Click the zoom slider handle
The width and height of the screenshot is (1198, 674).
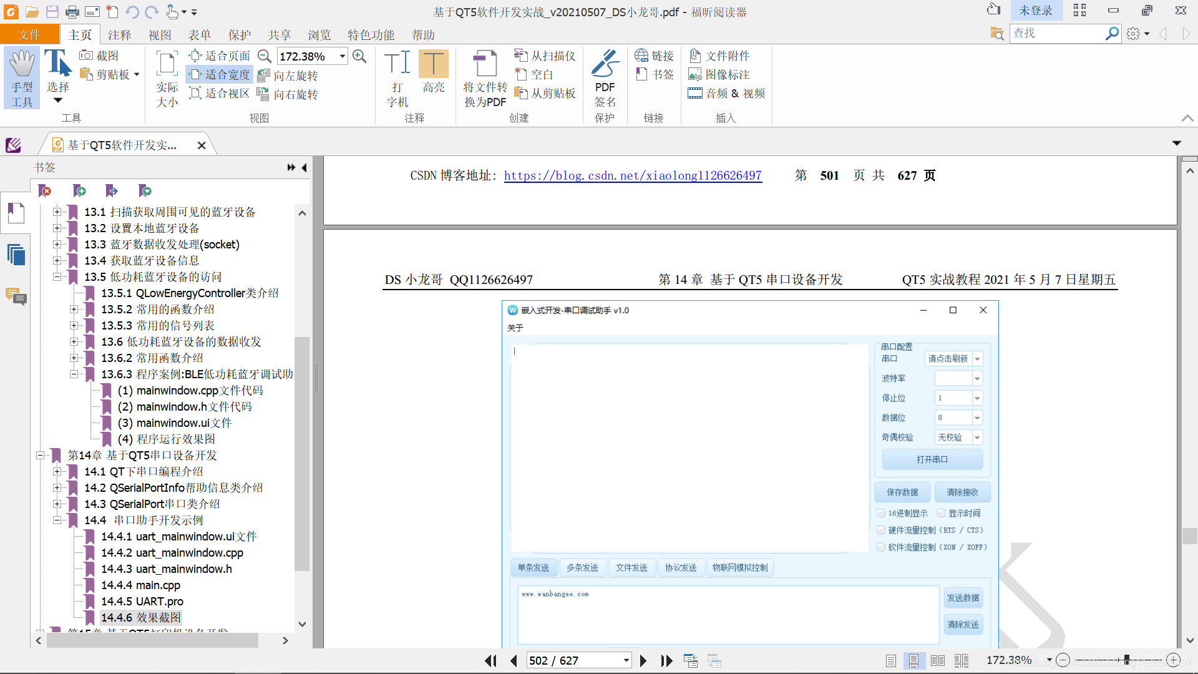coord(1127,660)
